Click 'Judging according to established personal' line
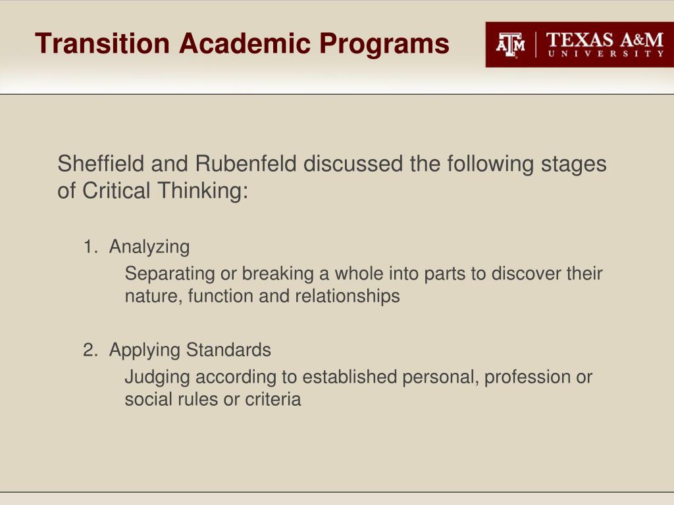 (359, 377)
